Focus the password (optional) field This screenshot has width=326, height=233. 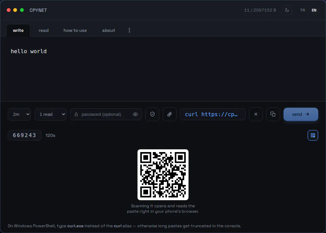[106, 114]
